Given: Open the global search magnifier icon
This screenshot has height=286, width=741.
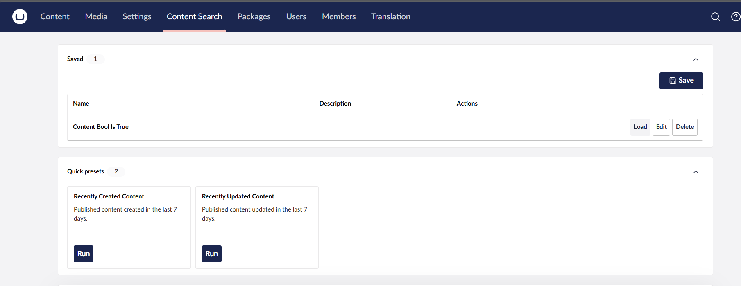Looking at the screenshot, I should click(x=715, y=16).
